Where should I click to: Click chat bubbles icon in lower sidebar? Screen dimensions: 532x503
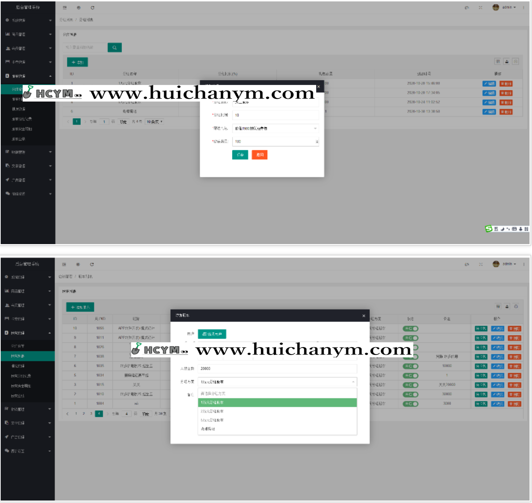tap(7, 450)
